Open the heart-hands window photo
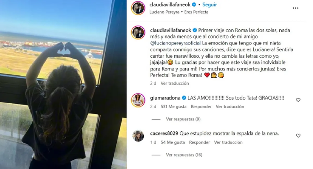313x169 pixels. click(x=63, y=84)
